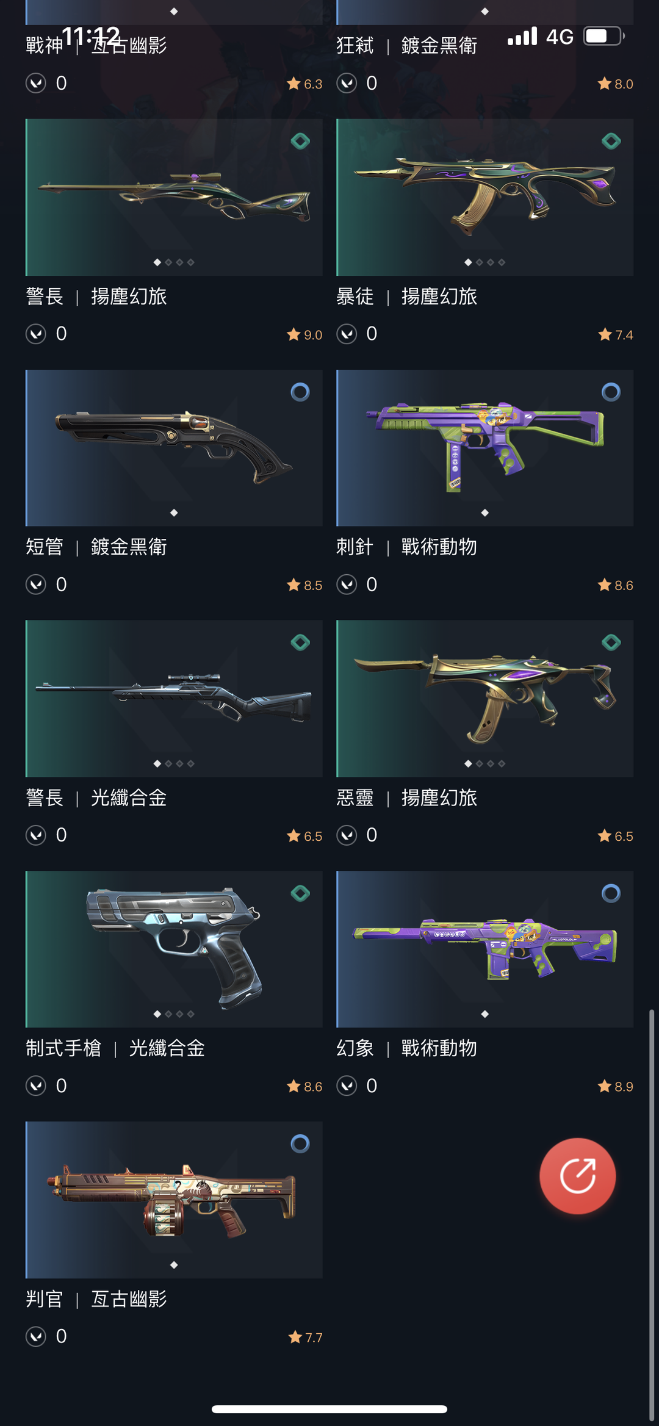Tap blue tier ring on 刺針 戰術動物
This screenshot has height=1426, width=659.
[x=611, y=392]
